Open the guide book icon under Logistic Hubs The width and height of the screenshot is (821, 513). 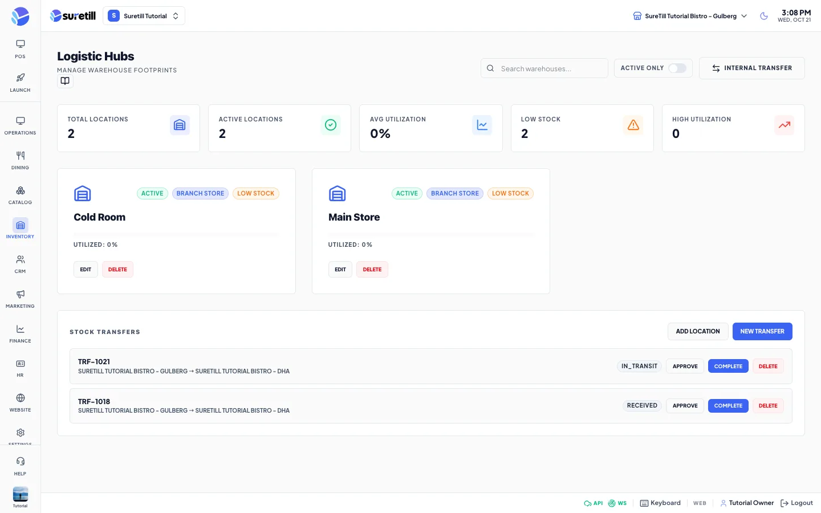point(65,81)
